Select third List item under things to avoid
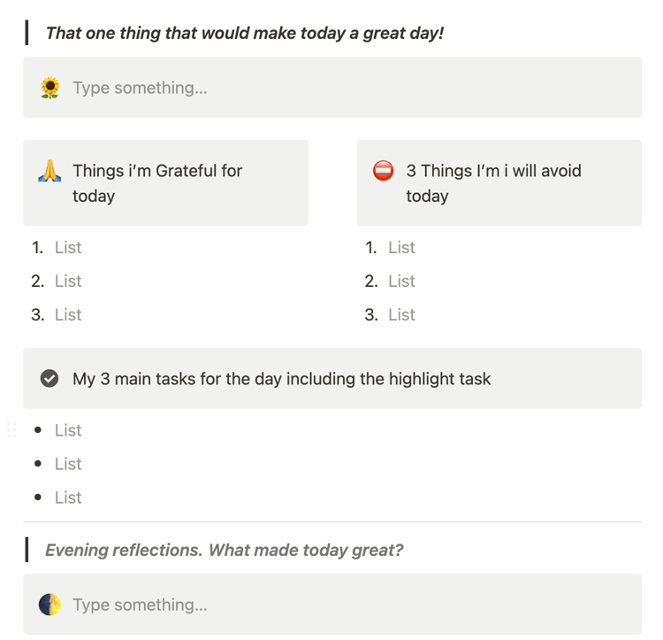Viewport: 663px width, 640px height. tap(401, 315)
